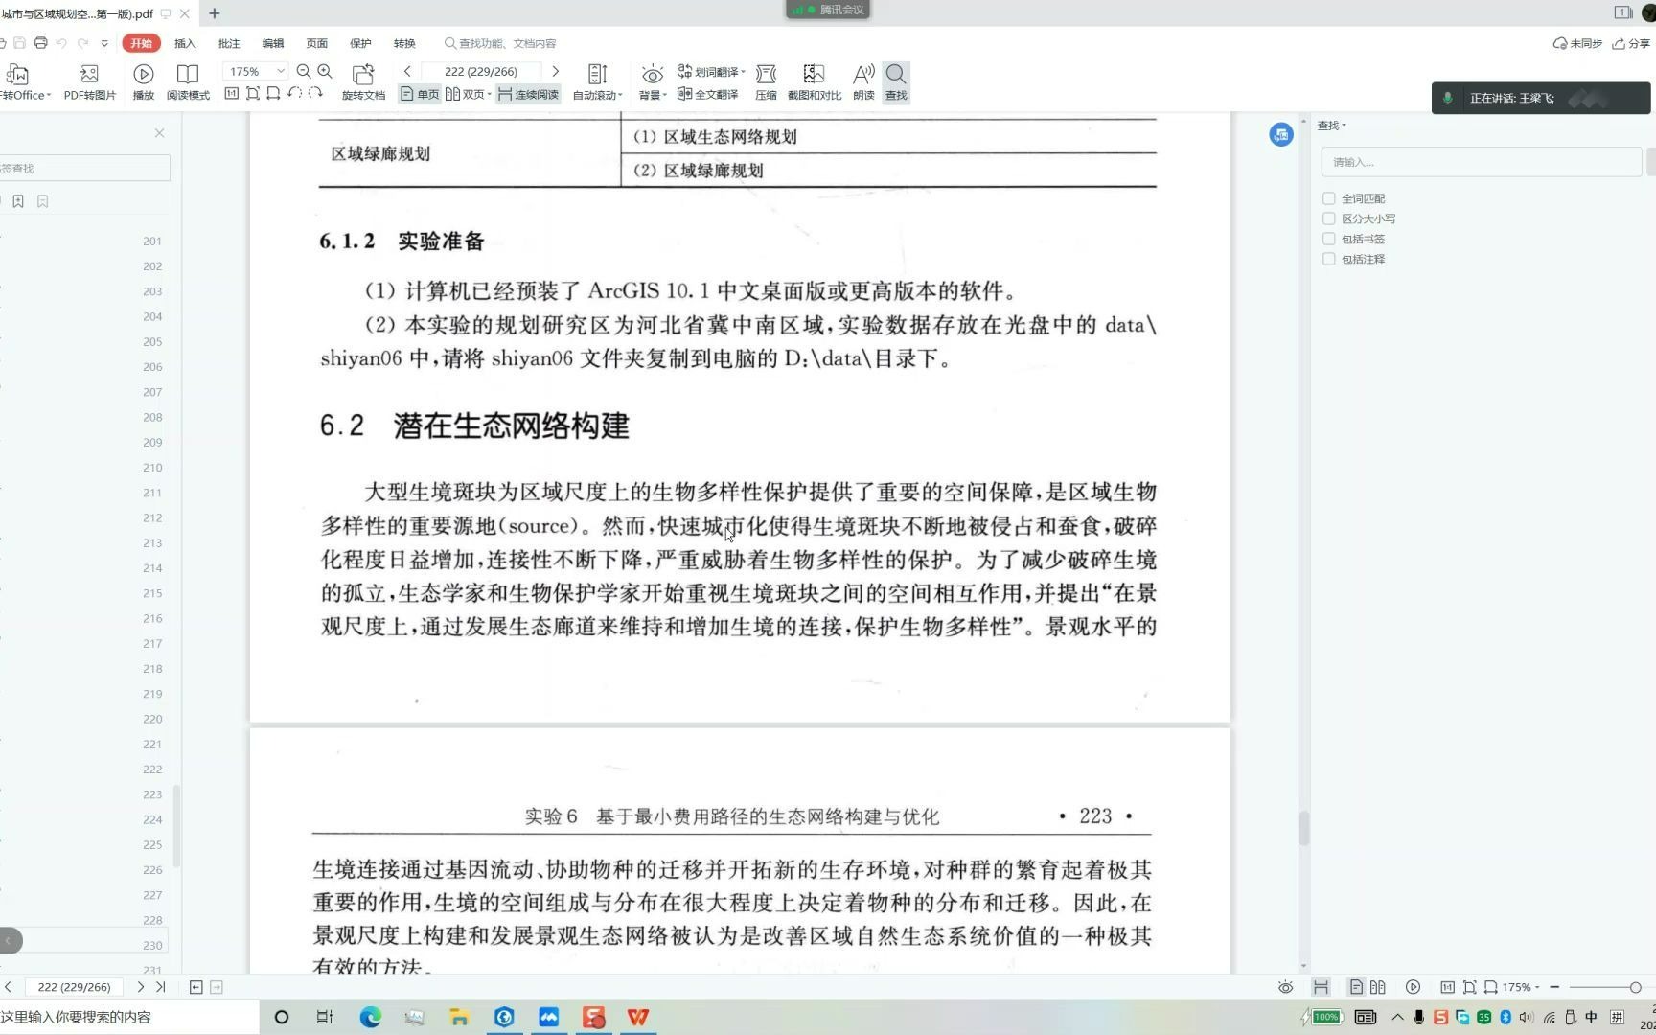
Task: Open the 保护 menu tab
Action: [x=360, y=43]
